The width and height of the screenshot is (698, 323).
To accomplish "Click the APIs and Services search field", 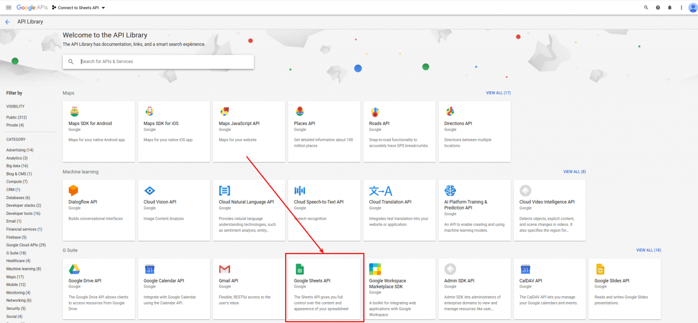I will [x=158, y=62].
